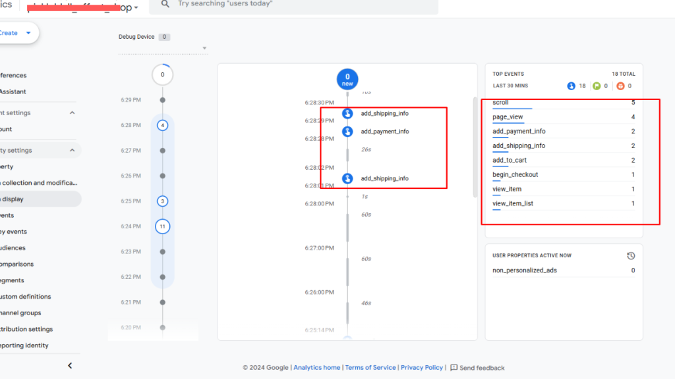Select the 6:24 PM minute bubble showing 11

point(162,226)
